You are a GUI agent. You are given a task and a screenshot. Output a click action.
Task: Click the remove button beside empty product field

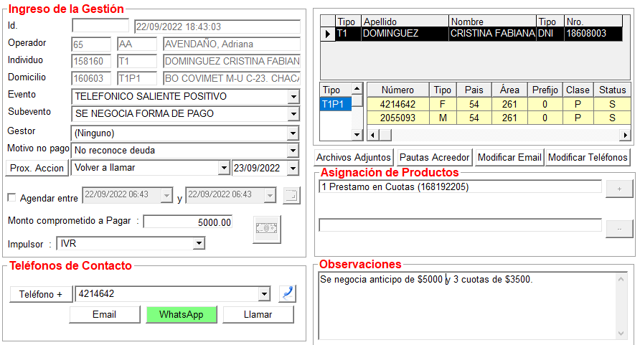click(x=618, y=227)
